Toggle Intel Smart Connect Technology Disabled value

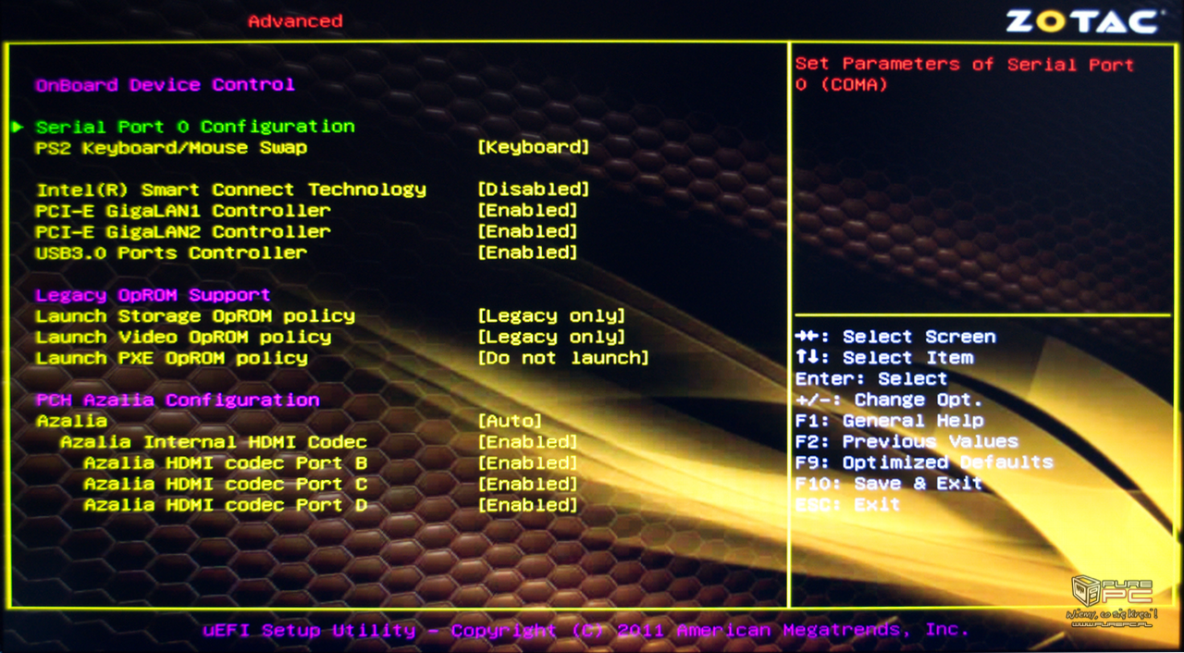[x=533, y=190]
